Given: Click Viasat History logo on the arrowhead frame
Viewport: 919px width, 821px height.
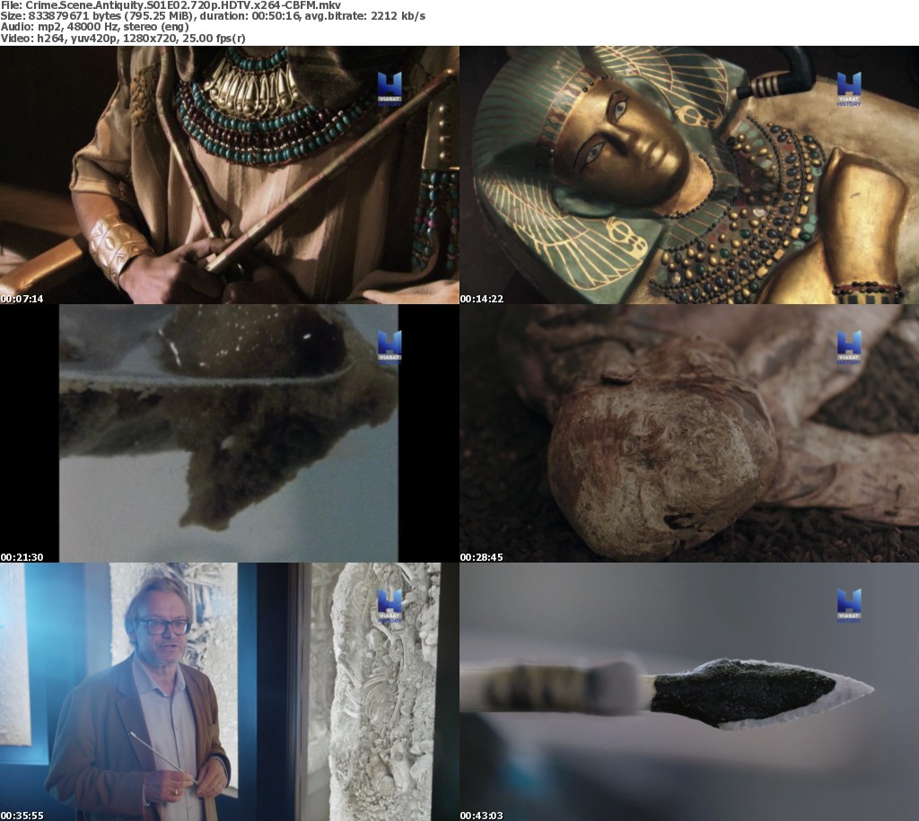Looking at the screenshot, I should pos(848,607).
